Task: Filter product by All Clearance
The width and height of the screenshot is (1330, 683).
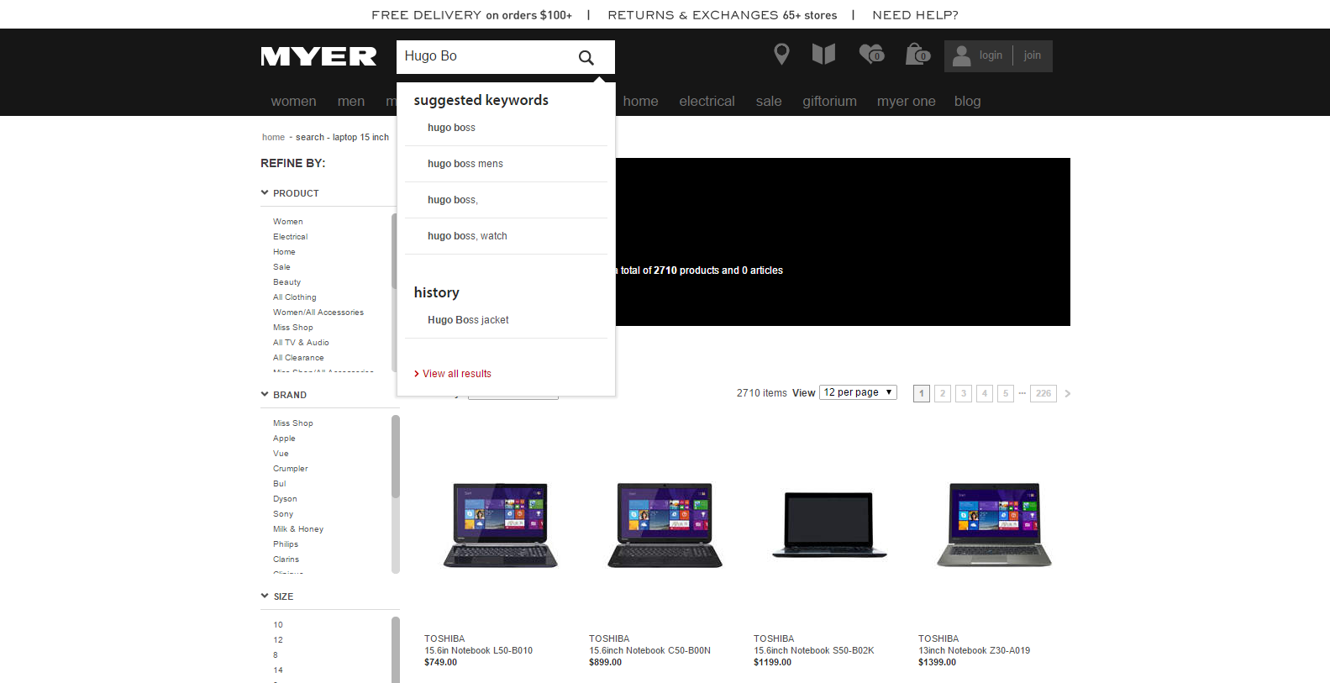Action: pos(298,358)
